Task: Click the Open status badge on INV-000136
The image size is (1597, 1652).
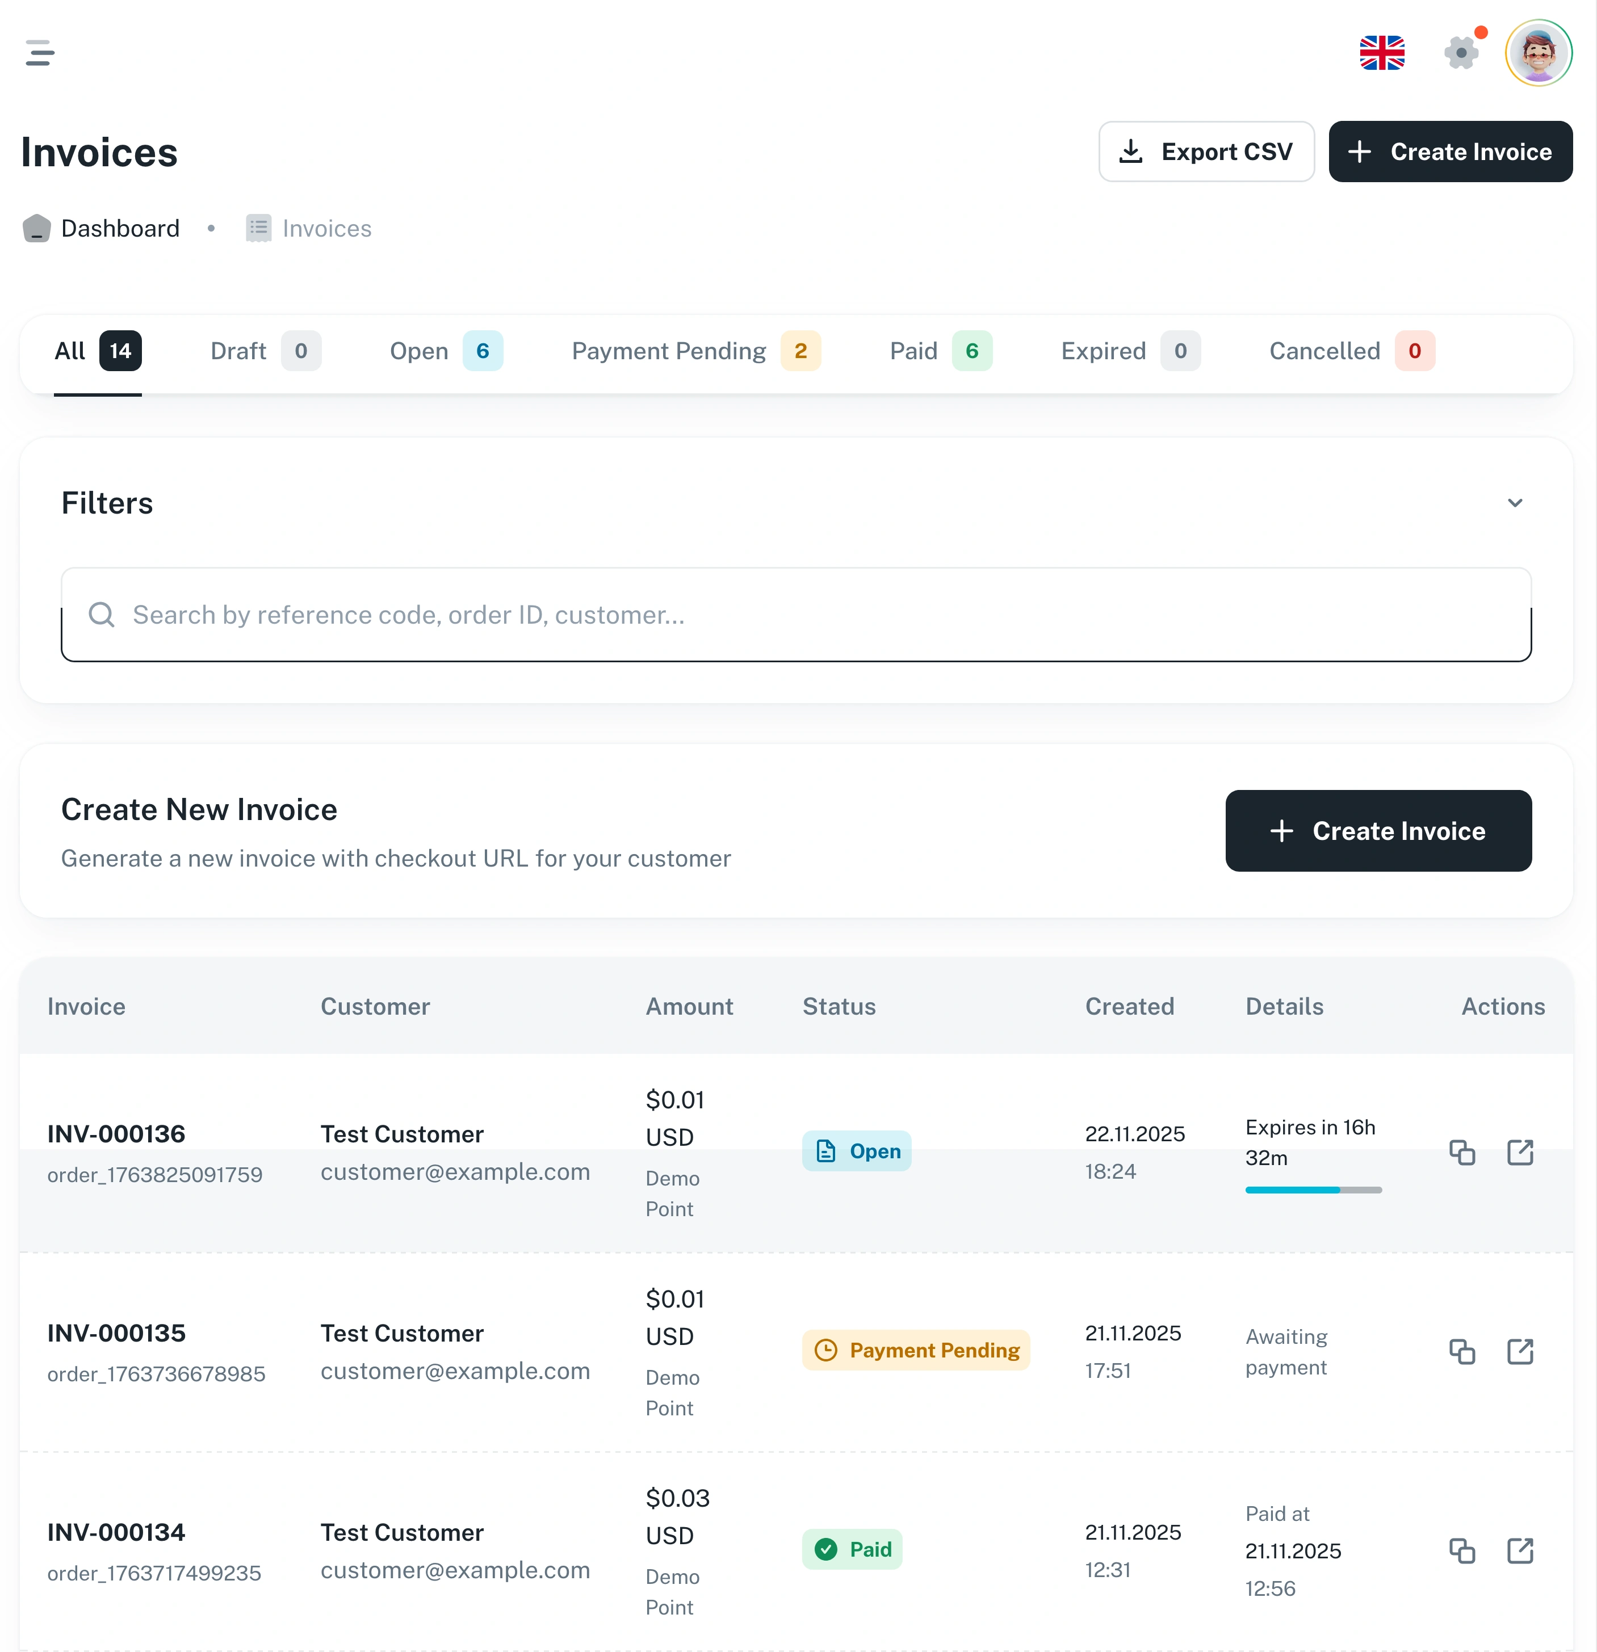Action: click(857, 1150)
